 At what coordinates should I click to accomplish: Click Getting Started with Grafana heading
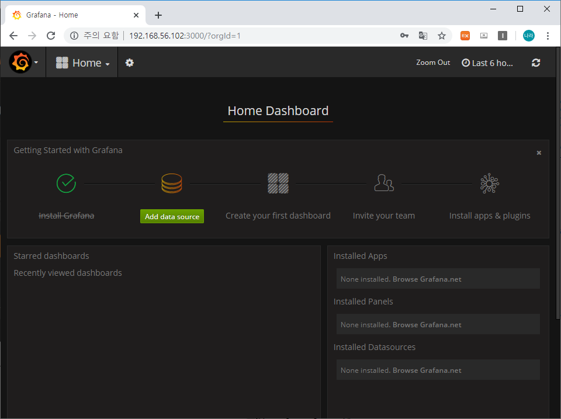click(x=68, y=150)
